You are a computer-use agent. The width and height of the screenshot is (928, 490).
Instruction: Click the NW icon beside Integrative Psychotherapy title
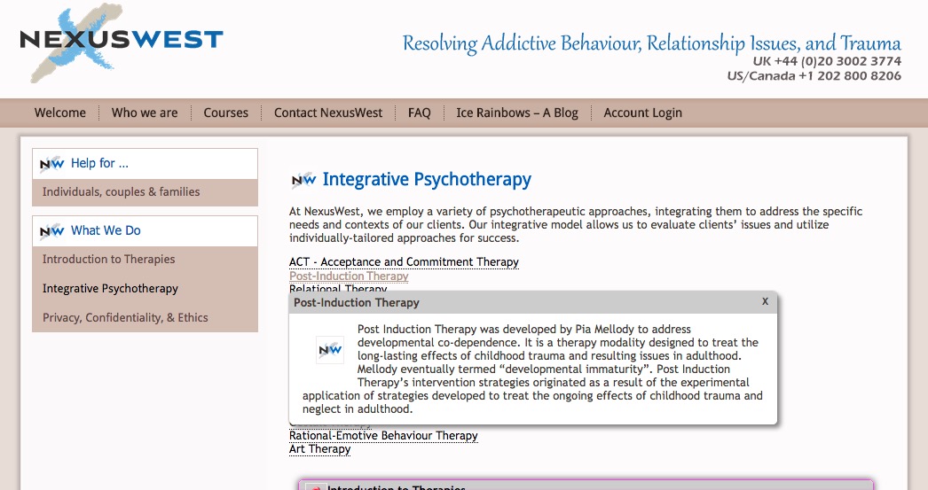point(303,180)
